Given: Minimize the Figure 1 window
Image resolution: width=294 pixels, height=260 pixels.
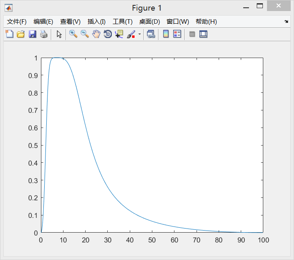Looking at the screenshot, I should tap(246, 8).
